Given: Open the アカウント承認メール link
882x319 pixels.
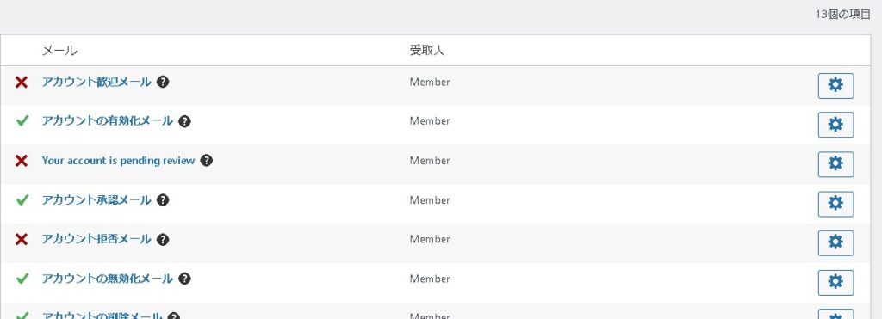Looking at the screenshot, I should (96, 200).
